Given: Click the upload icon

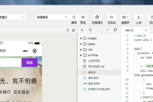Looking at the screenshot, I should (138, 17).
